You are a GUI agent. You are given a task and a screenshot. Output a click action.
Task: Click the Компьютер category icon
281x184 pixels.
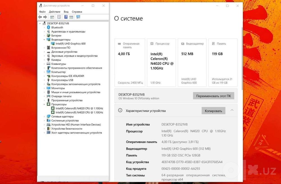[x=48, y=72]
